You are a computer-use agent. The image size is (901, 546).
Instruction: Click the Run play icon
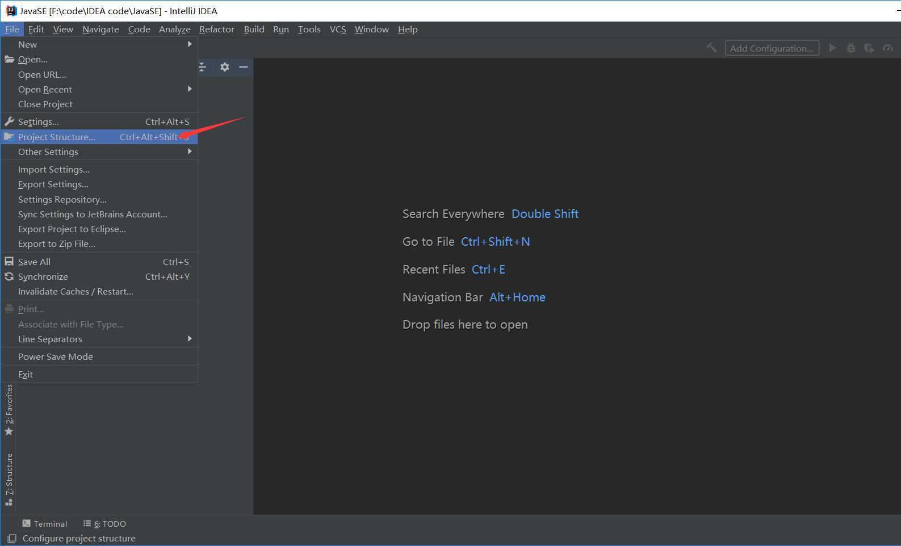pos(833,48)
